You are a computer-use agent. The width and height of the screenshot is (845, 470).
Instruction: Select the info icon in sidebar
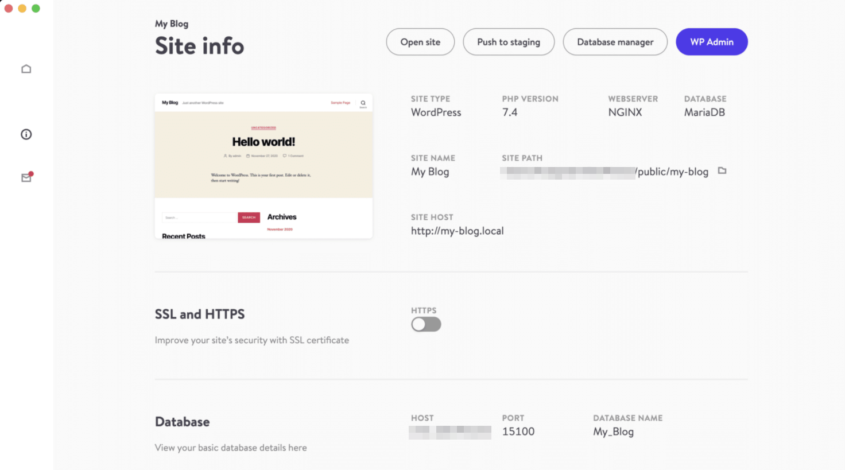(26, 134)
